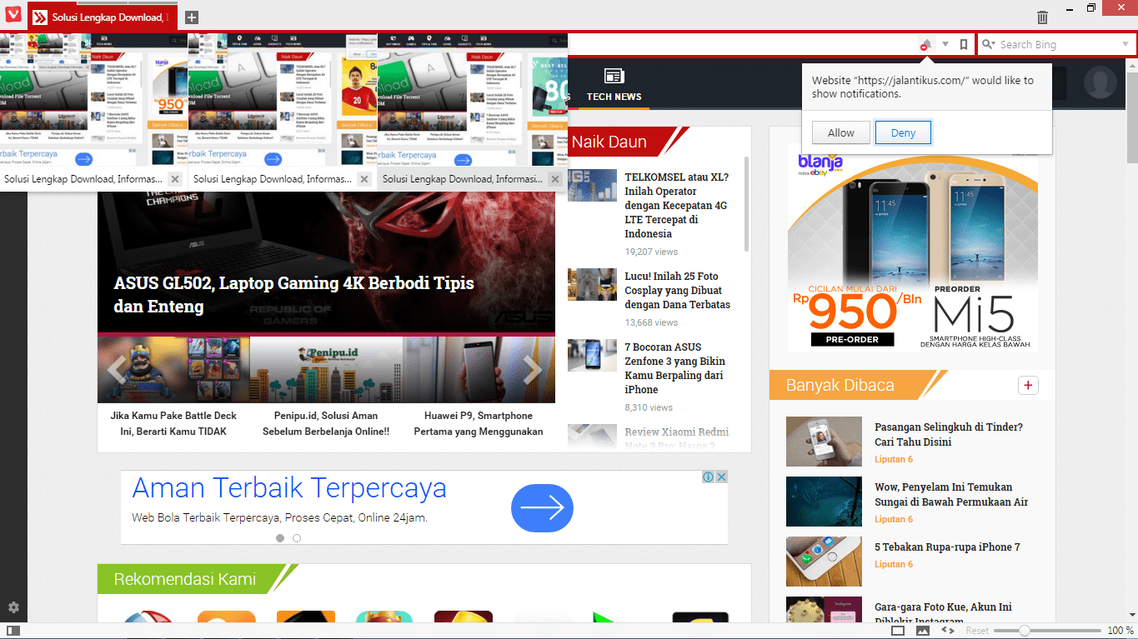The image size is (1138, 639).
Task: Select first ad carousel dot
Action: [x=280, y=538]
